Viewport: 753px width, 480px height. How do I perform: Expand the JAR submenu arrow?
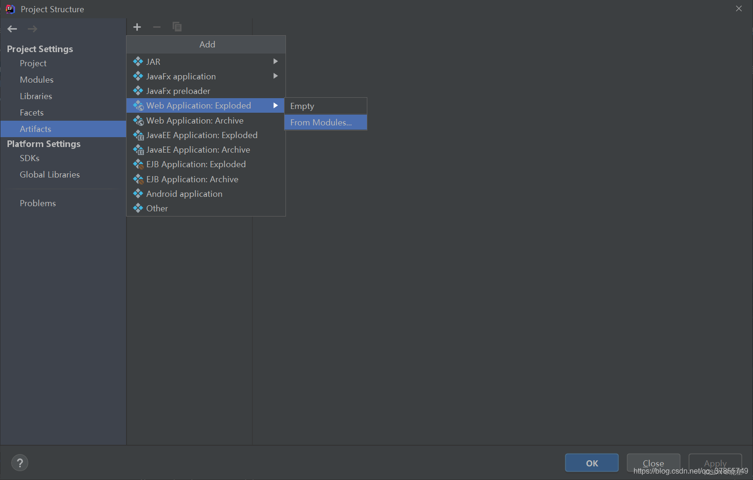(x=276, y=62)
